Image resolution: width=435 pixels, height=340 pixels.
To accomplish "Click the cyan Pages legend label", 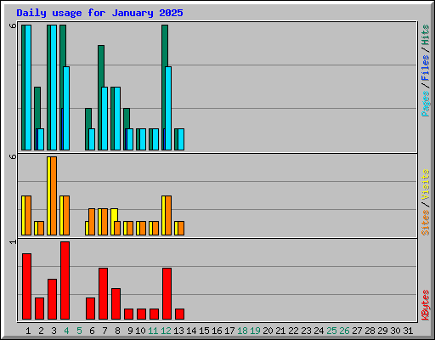I will coord(426,104).
